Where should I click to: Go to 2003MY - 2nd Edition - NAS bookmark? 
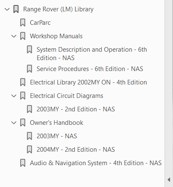pyautogui.click(x=76, y=109)
